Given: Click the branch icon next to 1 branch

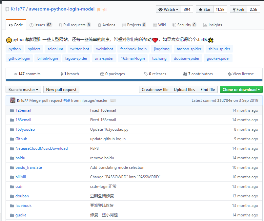Looking at the screenshot, I should click(x=62, y=74).
